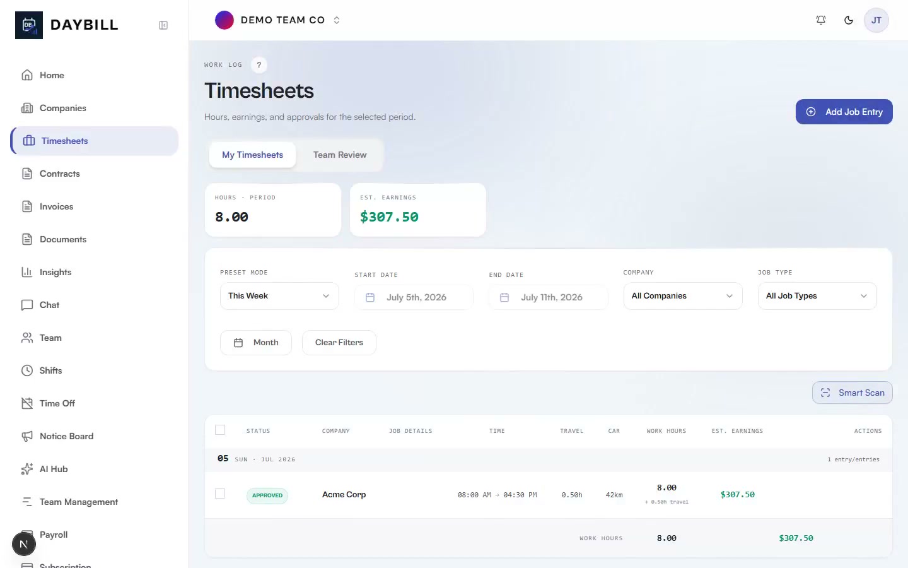Viewport: 908px width, 568px height.
Task: Toggle dark mode moon icon
Action: click(x=849, y=20)
